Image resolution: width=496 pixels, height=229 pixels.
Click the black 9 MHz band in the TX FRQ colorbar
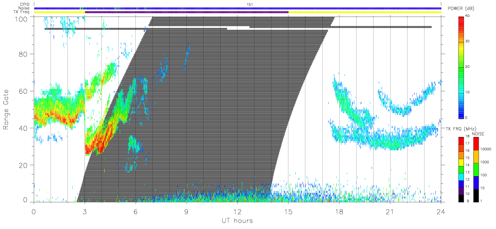click(461, 197)
